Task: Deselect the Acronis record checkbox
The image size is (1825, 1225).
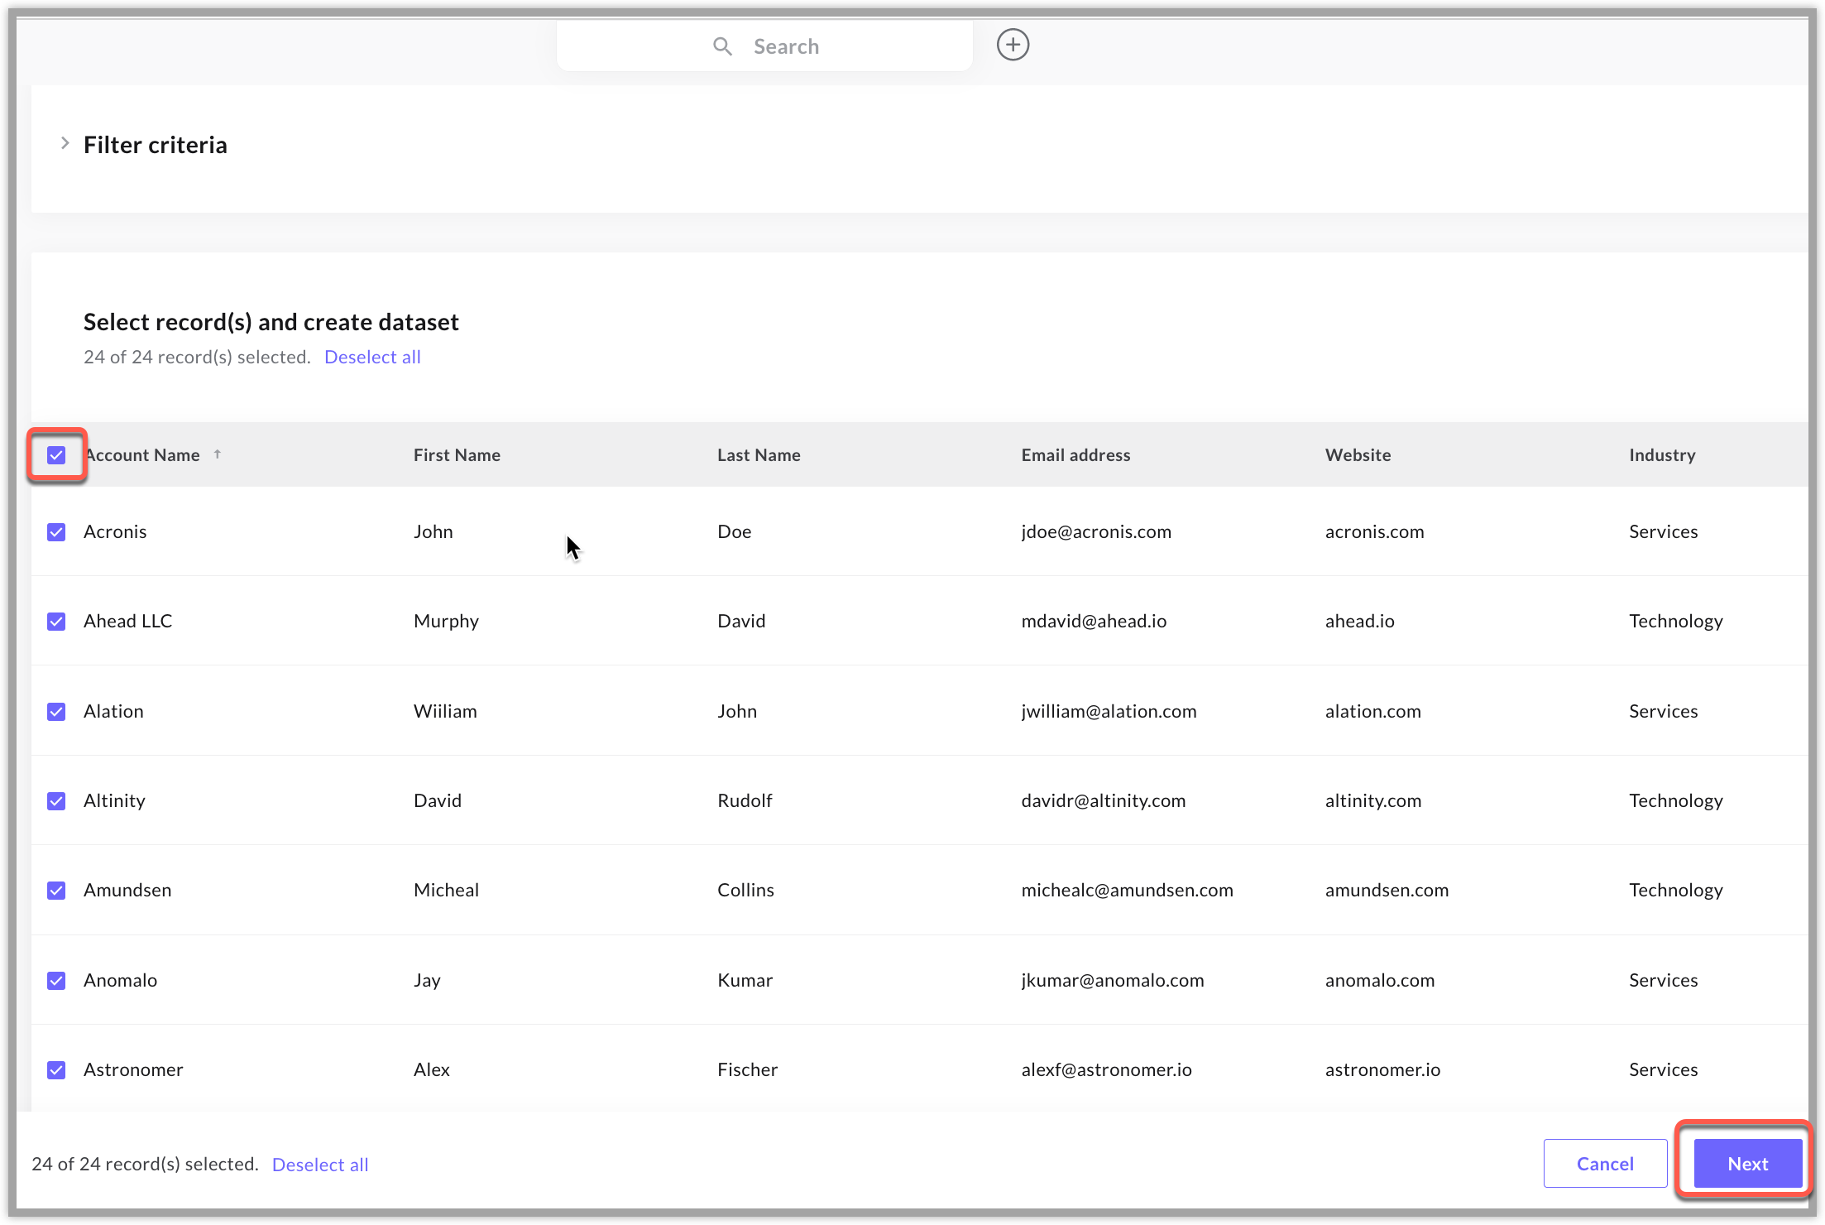Action: 56,531
